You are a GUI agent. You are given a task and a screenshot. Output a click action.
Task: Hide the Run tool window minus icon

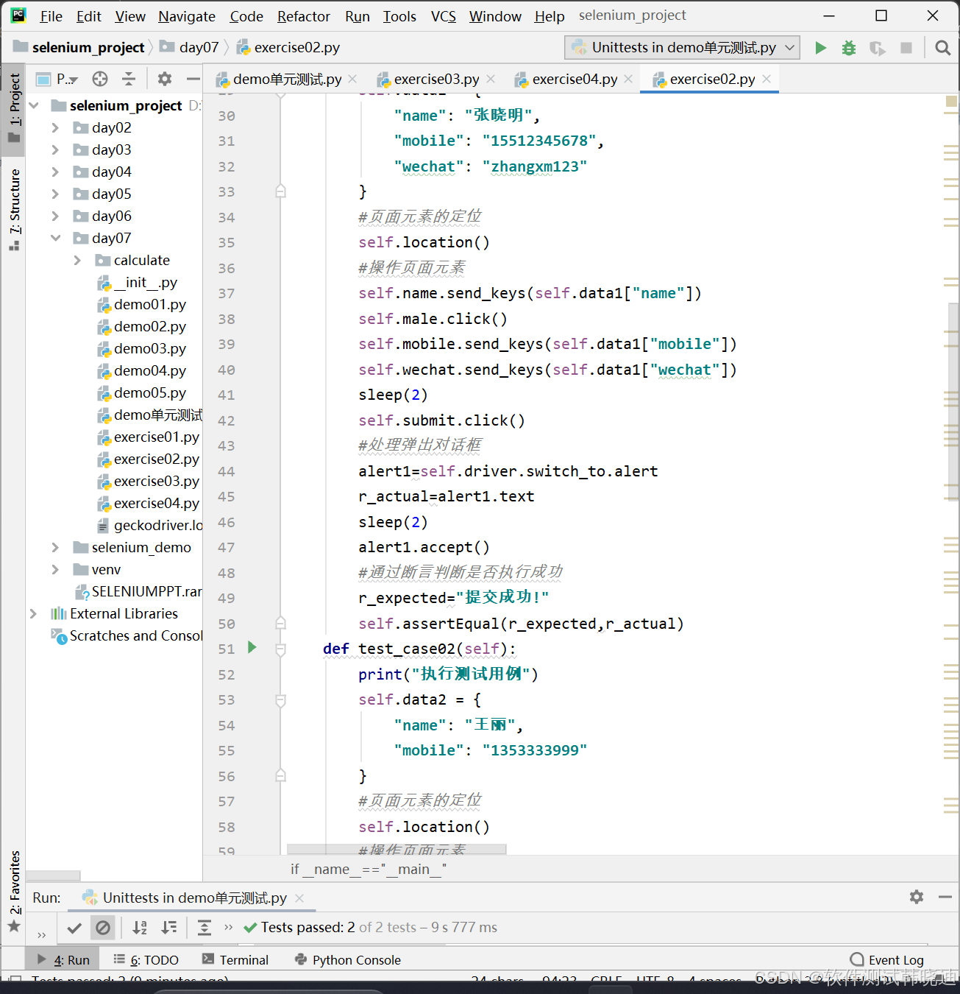pos(945,897)
